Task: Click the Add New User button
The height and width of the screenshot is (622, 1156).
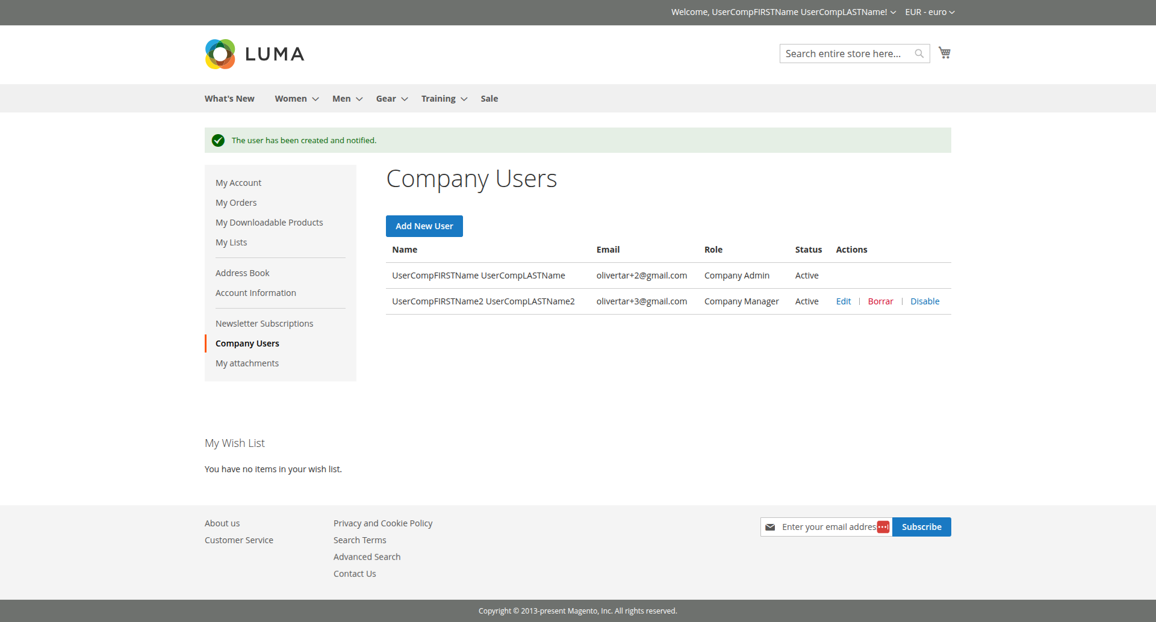Action: [x=424, y=226]
